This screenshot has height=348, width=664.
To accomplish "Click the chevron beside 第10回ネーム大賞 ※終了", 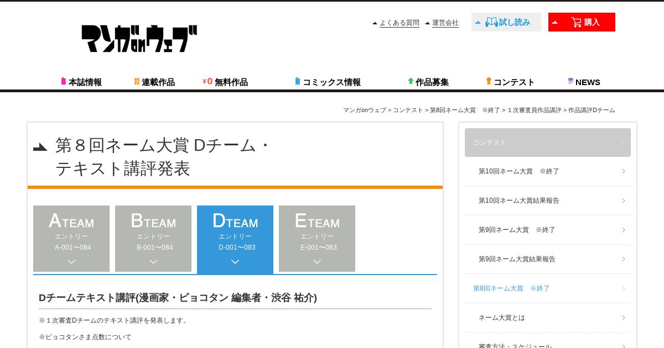I will coord(623,171).
